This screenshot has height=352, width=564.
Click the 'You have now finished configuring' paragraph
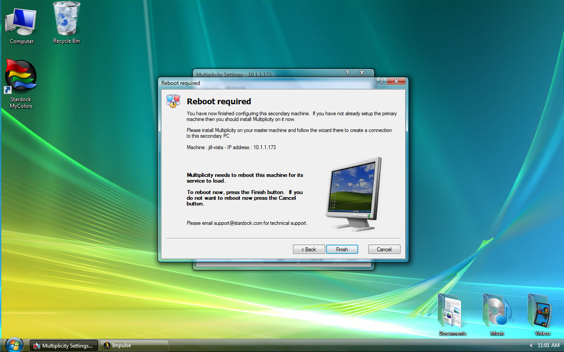click(292, 117)
